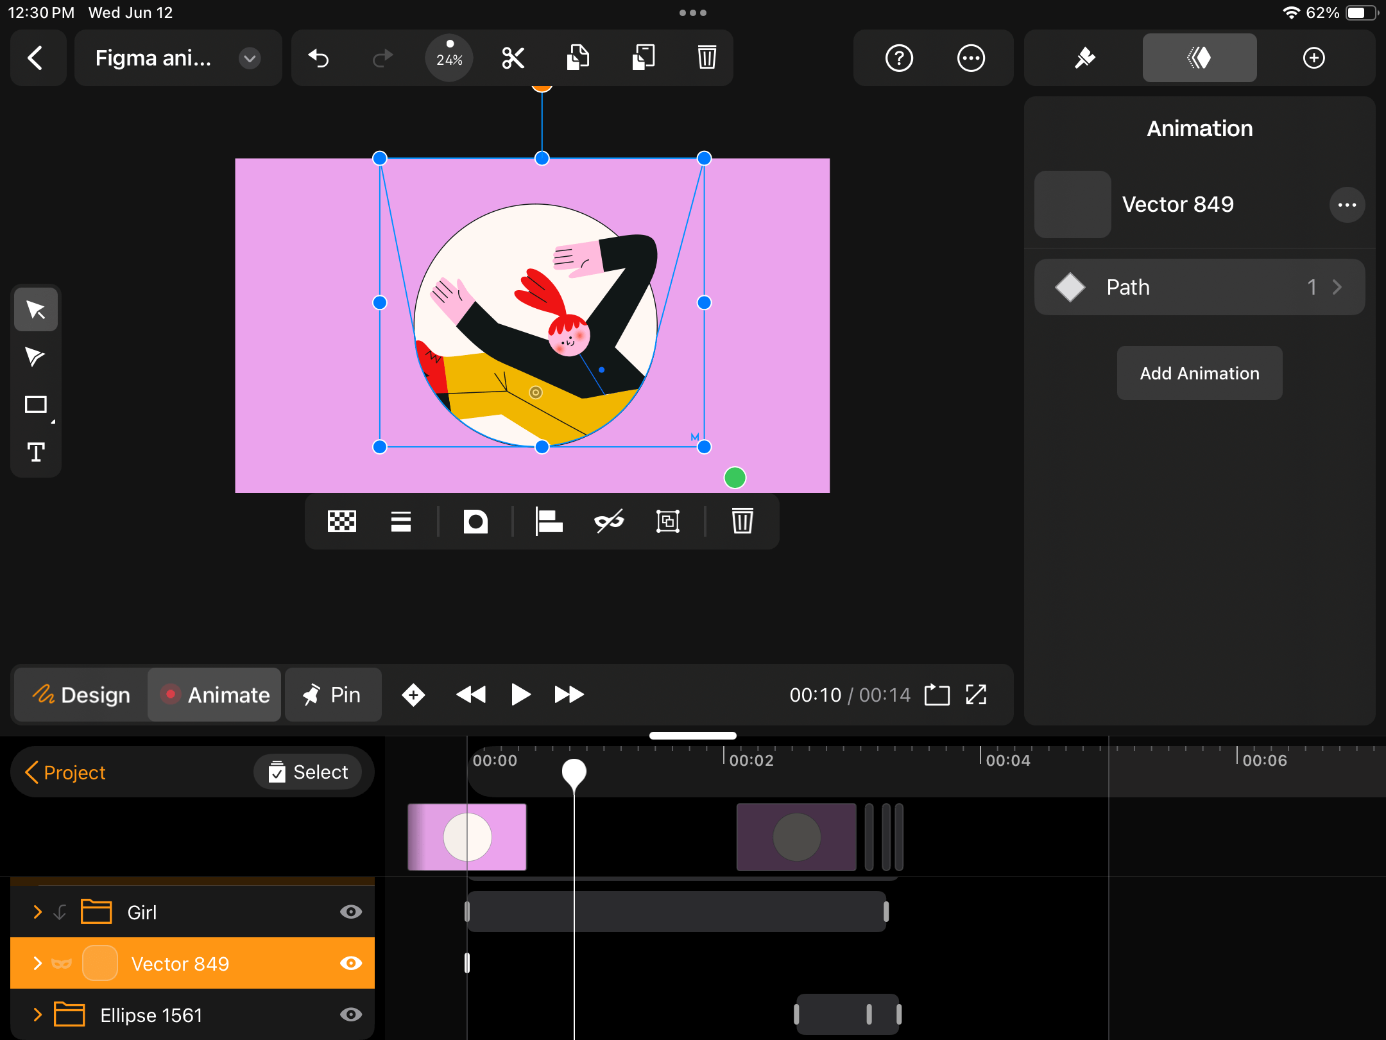Click the purple clip thumbnail at 00:03
1386x1040 pixels.
point(796,836)
